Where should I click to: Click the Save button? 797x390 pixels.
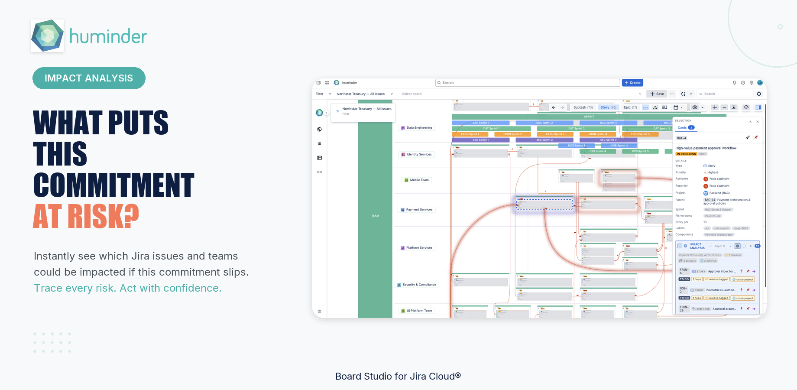click(657, 94)
